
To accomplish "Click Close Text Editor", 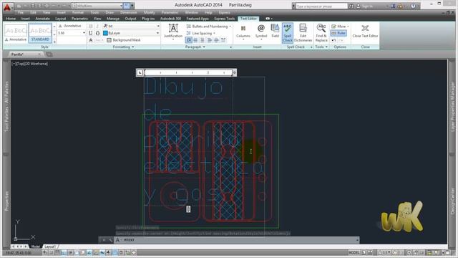I will pos(365,32).
